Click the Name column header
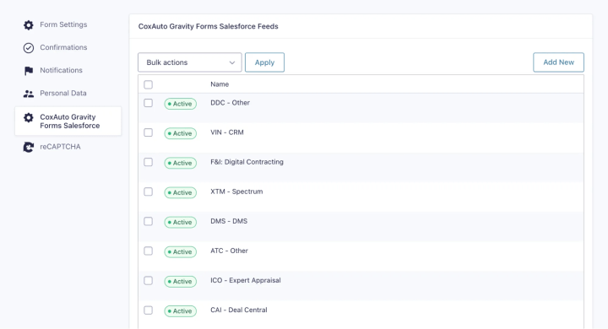This screenshot has height=329, width=608. pos(220,84)
